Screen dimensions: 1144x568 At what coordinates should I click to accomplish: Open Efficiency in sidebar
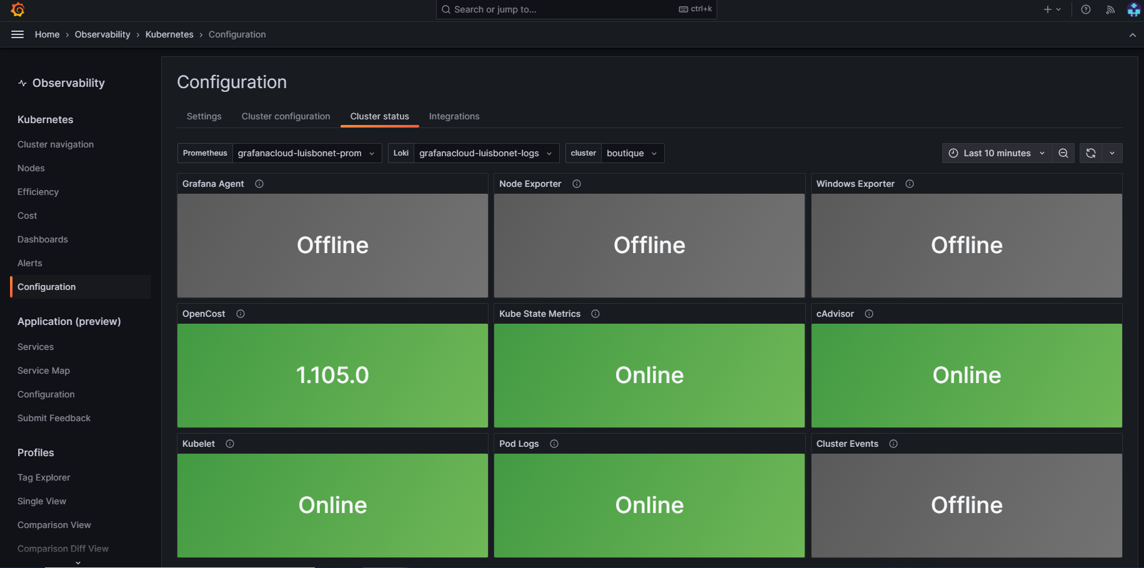pyautogui.click(x=38, y=192)
